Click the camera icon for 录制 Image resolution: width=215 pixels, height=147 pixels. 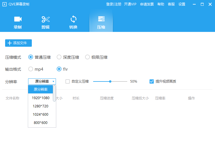(18, 19)
